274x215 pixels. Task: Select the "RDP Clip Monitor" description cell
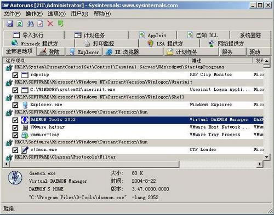click(x=211, y=74)
